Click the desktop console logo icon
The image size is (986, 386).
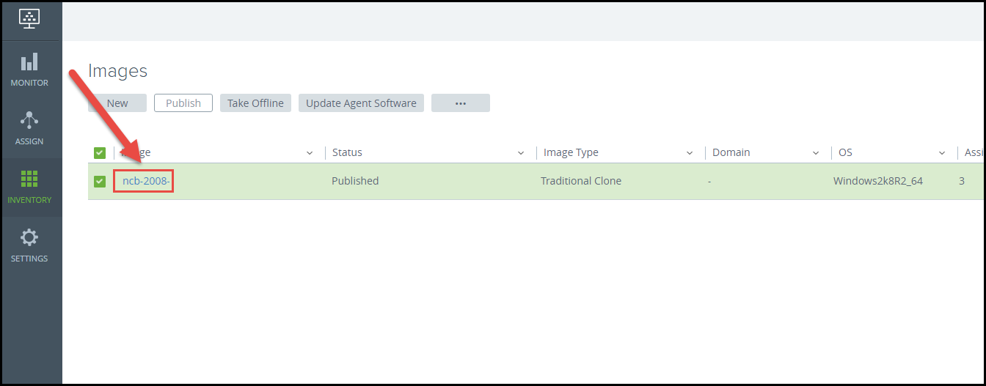(30, 19)
